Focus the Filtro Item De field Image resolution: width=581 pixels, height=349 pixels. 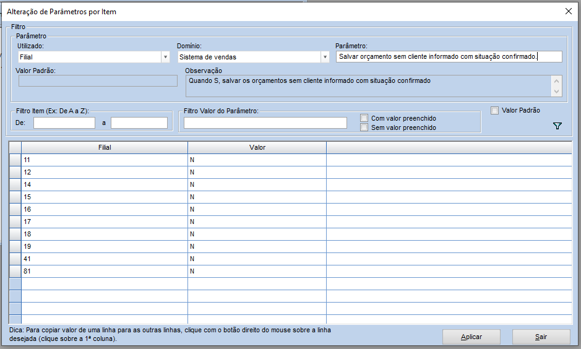64,123
